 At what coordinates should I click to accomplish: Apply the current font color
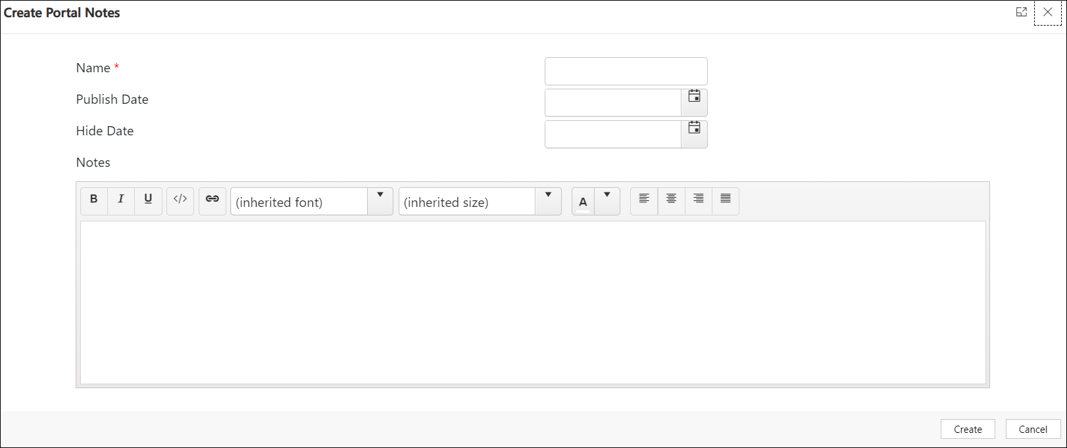click(x=583, y=202)
